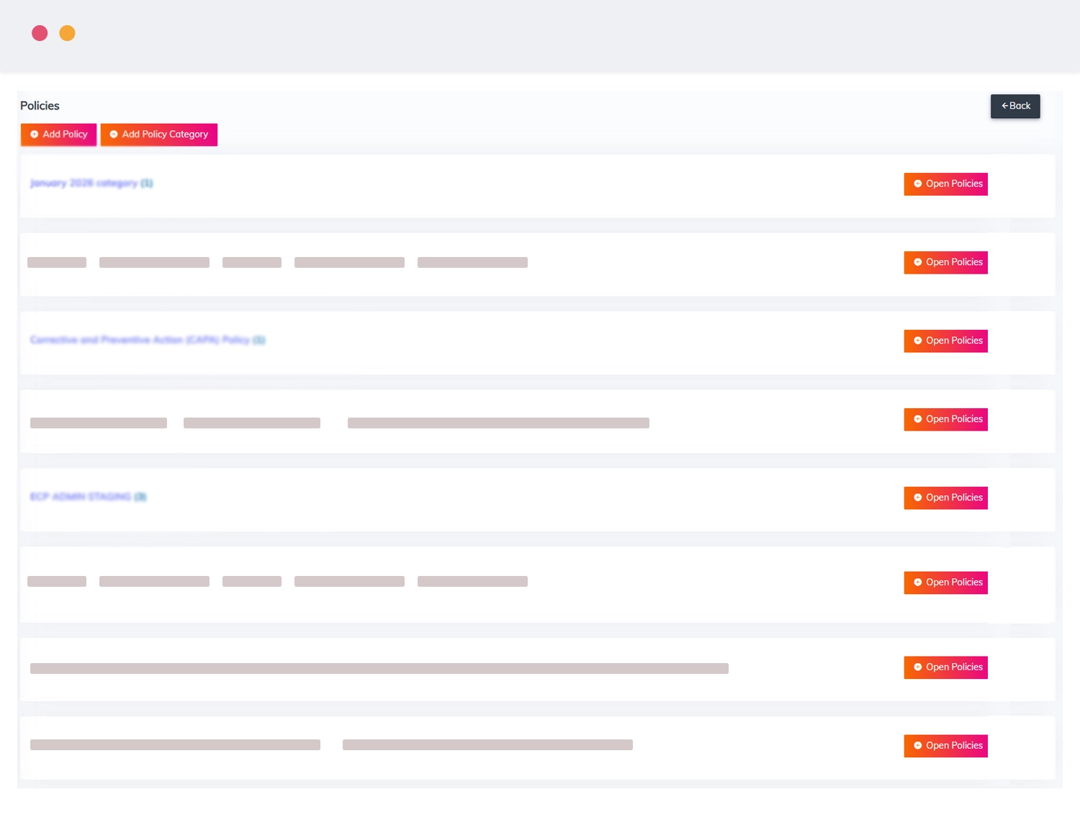Click the Policies page heading
The image size is (1080, 815).
40,106
